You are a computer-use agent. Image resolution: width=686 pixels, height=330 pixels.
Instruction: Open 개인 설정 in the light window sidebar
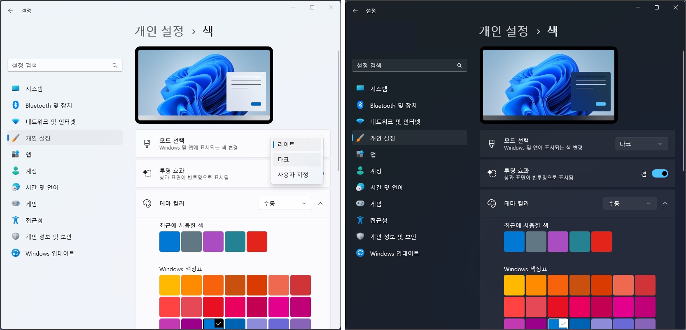click(x=65, y=138)
